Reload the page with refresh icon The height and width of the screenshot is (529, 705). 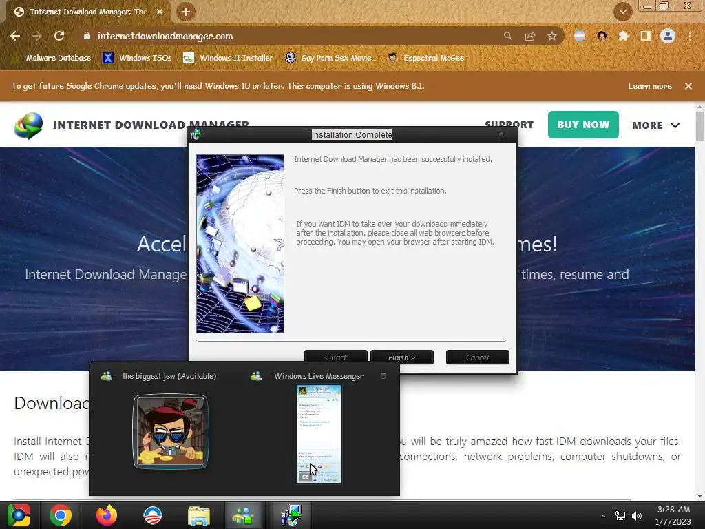59,36
